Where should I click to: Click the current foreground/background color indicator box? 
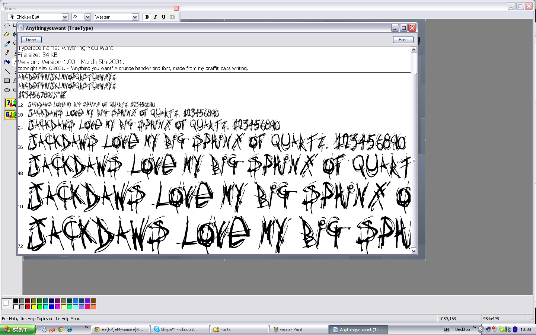click(x=7, y=304)
